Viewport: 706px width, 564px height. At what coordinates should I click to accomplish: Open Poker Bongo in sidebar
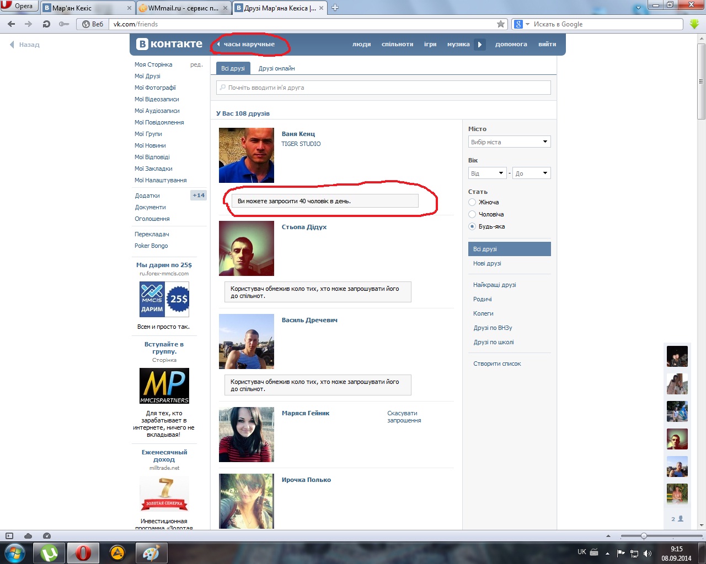pos(151,246)
